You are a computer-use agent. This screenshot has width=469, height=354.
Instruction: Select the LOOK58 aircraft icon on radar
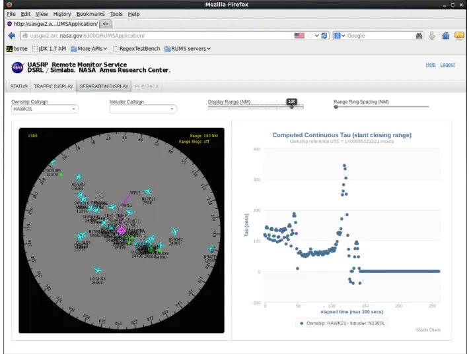click(x=98, y=270)
